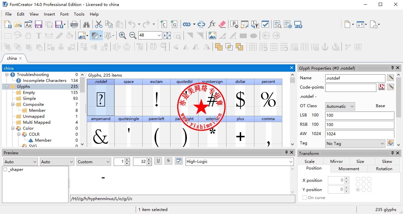Print the font via printer icon

click(74, 24)
